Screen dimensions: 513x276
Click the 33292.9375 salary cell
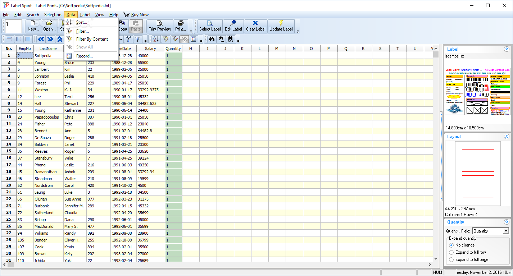(151, 90)
